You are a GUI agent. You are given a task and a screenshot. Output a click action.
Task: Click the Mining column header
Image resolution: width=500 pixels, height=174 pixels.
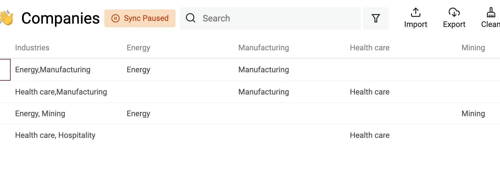coord(473,48)
